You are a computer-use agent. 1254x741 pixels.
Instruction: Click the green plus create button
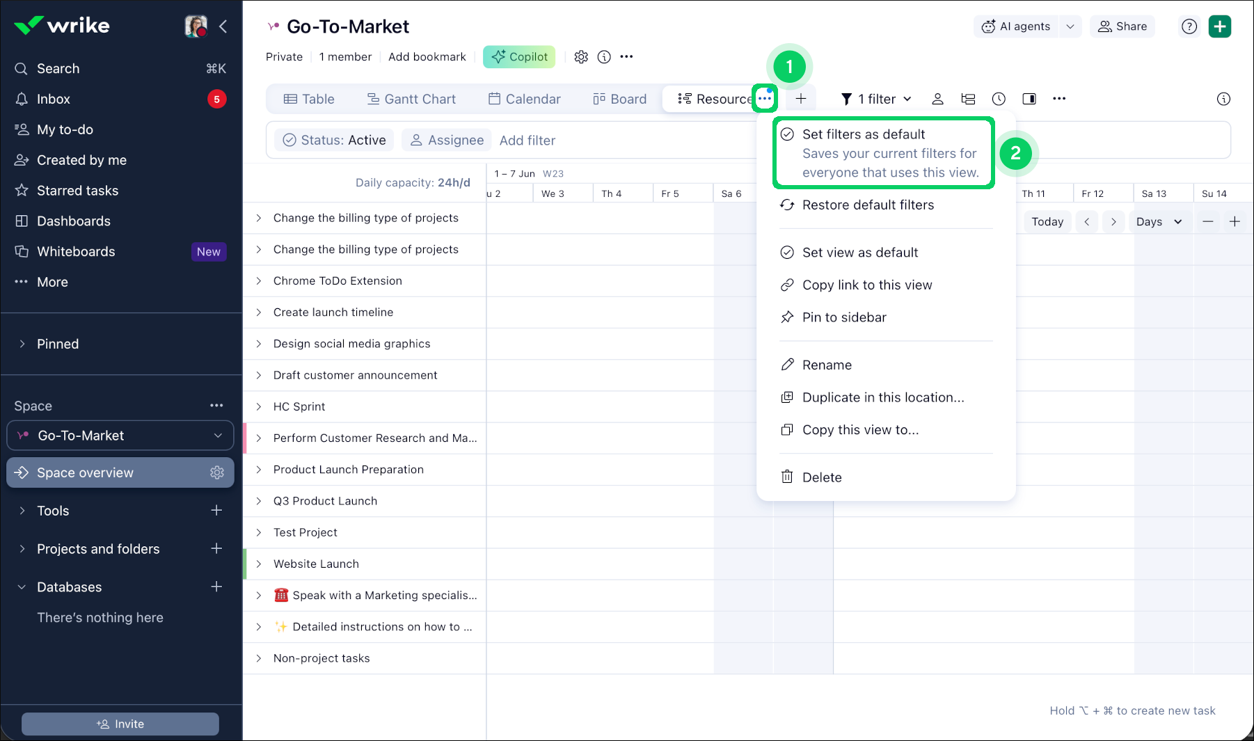[x=1220, y=26]
